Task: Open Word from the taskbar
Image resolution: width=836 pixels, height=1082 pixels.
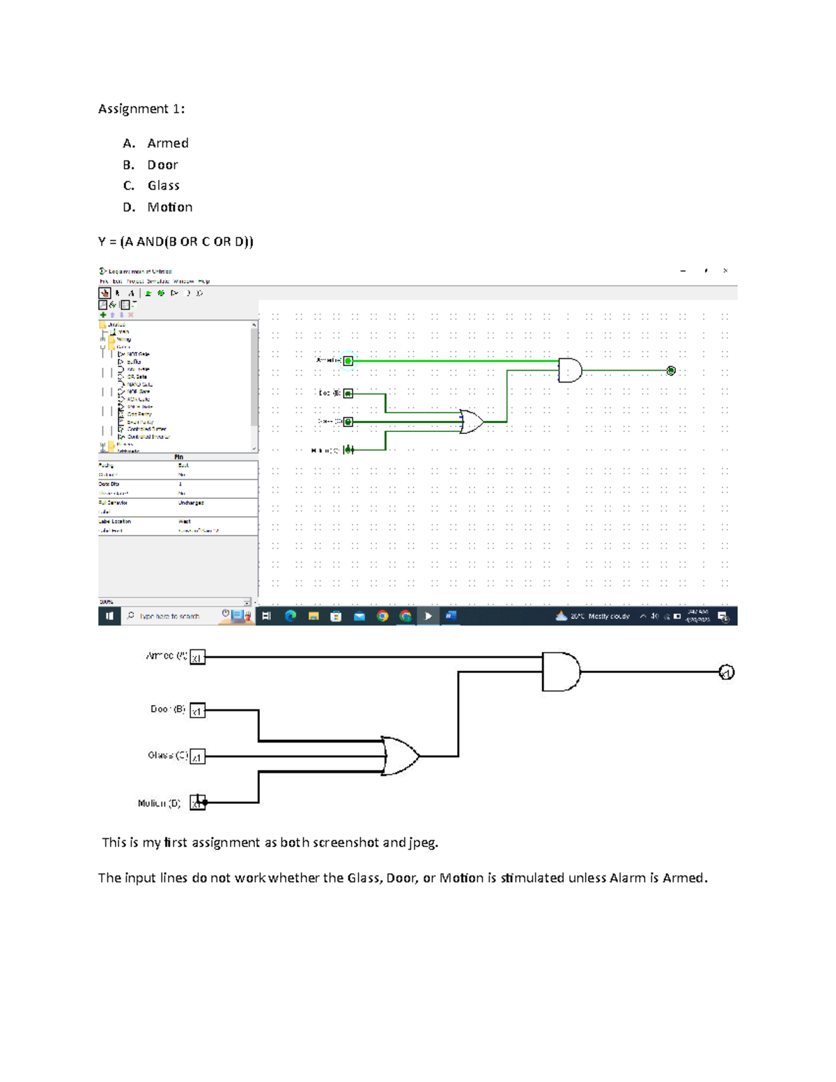Action: 451,616
